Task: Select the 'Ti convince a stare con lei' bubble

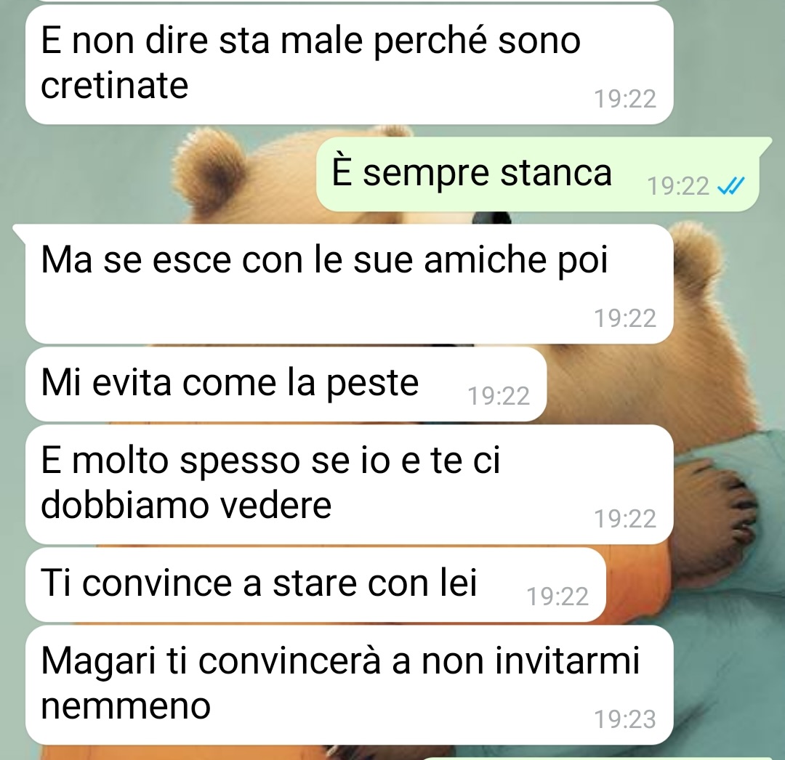Action: (x=316, y=584)
